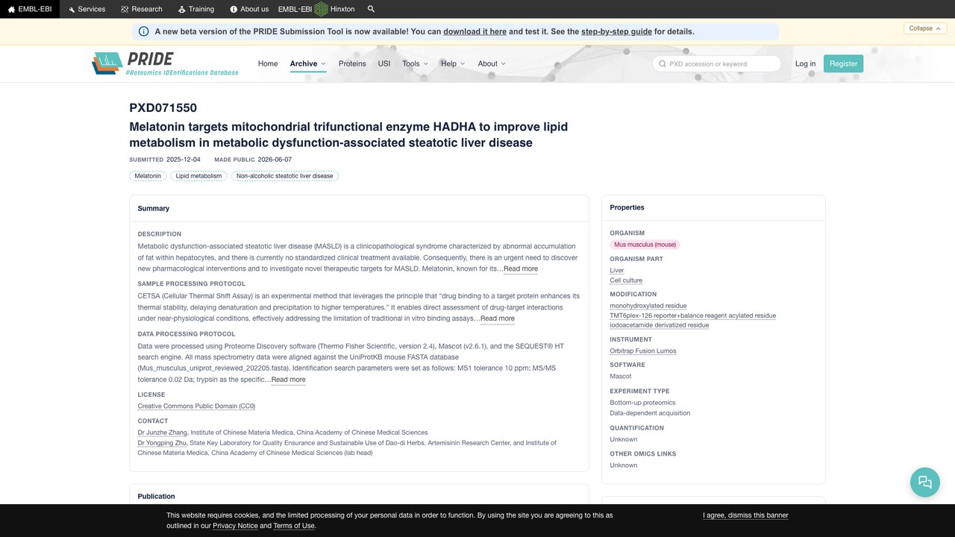Viewport: 955px width, 537px height.
Task: Dismiss the cookie banner via I agree
Action: [x=745, y=515]
